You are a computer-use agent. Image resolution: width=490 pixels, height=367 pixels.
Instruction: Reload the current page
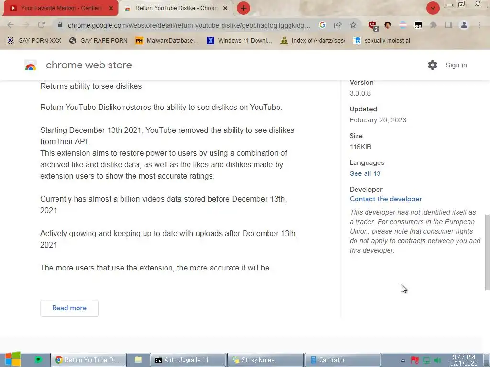pos(41,25)
